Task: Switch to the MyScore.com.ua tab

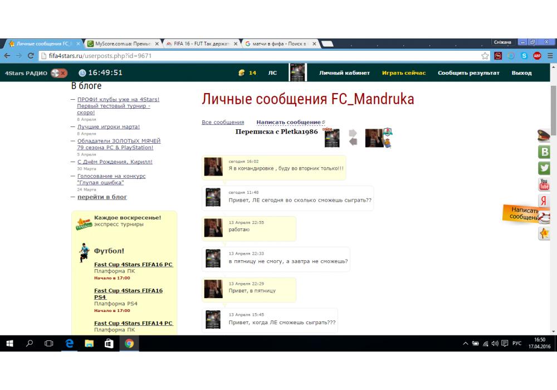Action: [x=123, y=43]
